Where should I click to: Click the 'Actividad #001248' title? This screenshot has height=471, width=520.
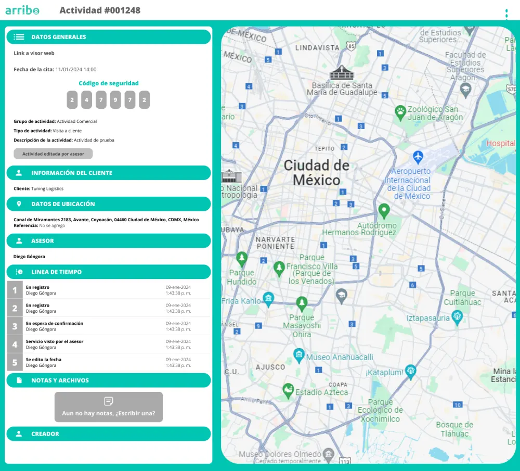coord(100,10)
